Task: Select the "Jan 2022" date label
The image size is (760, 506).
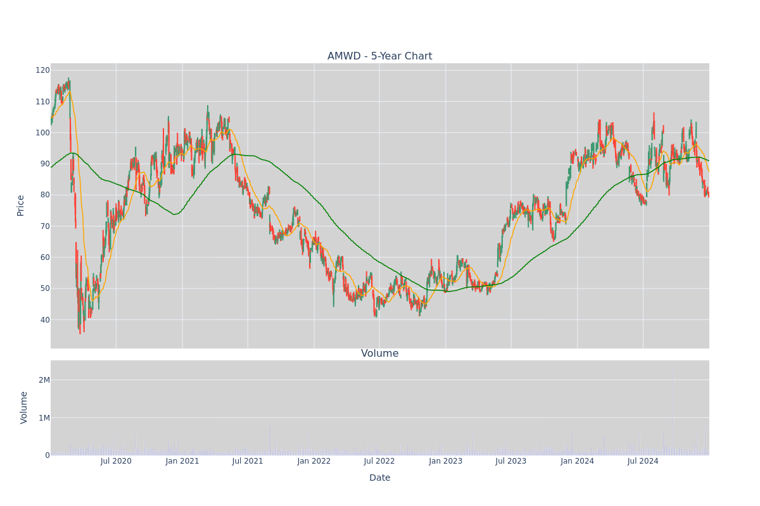Action: coord(314,461)
